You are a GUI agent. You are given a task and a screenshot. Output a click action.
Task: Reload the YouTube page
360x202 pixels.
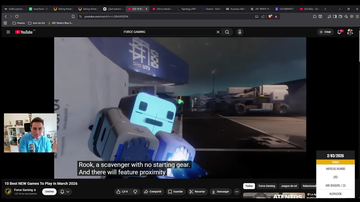point(17,17)
